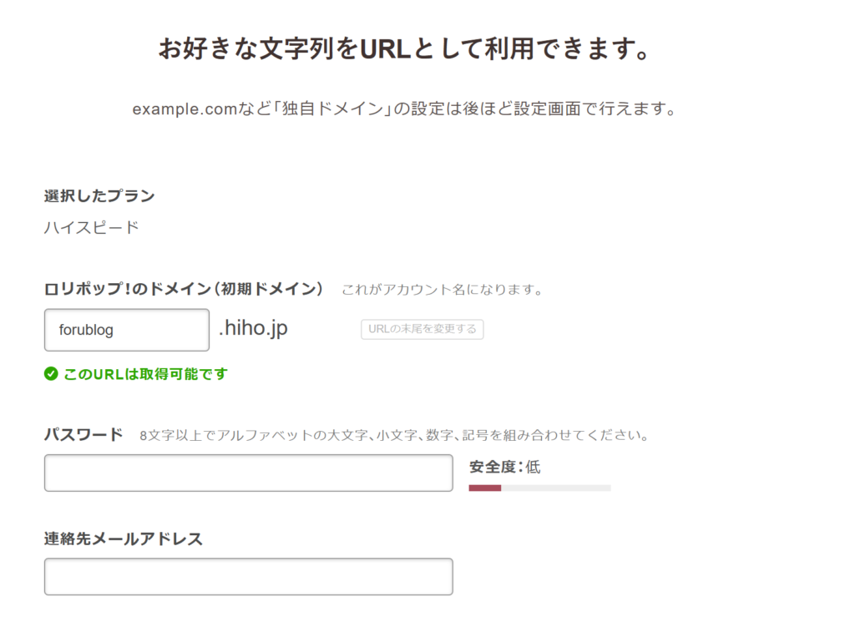The height and width of the screenshot is (617, 855).
Task: Click the お好きな文字列をURLとして利用できます heading
Action: tap(404, 49)
